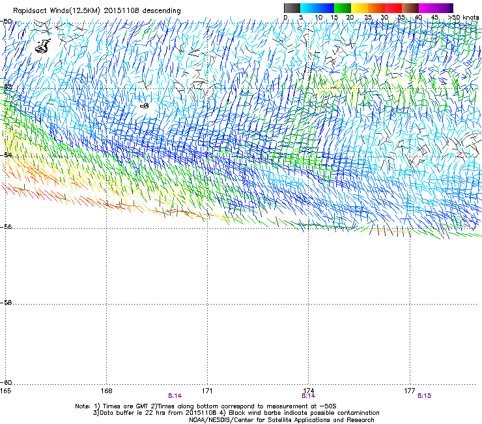Click the 8:14 time marker between 168 and 171
Screen dimensions: 482x424
175,396
